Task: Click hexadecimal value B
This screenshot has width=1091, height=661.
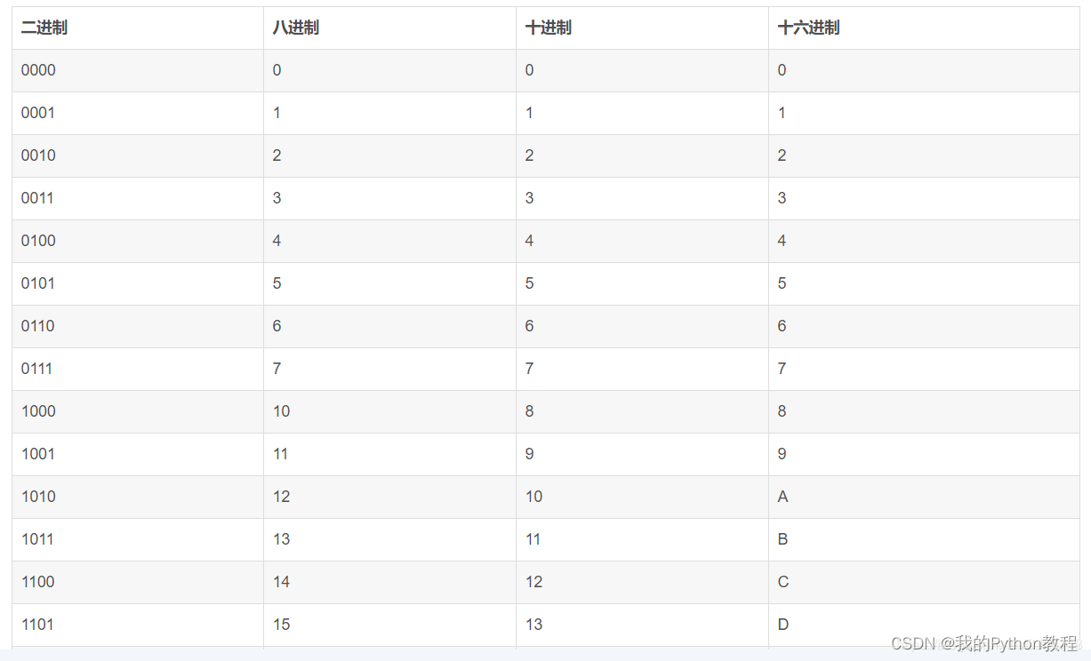Action: pos(783,539)
